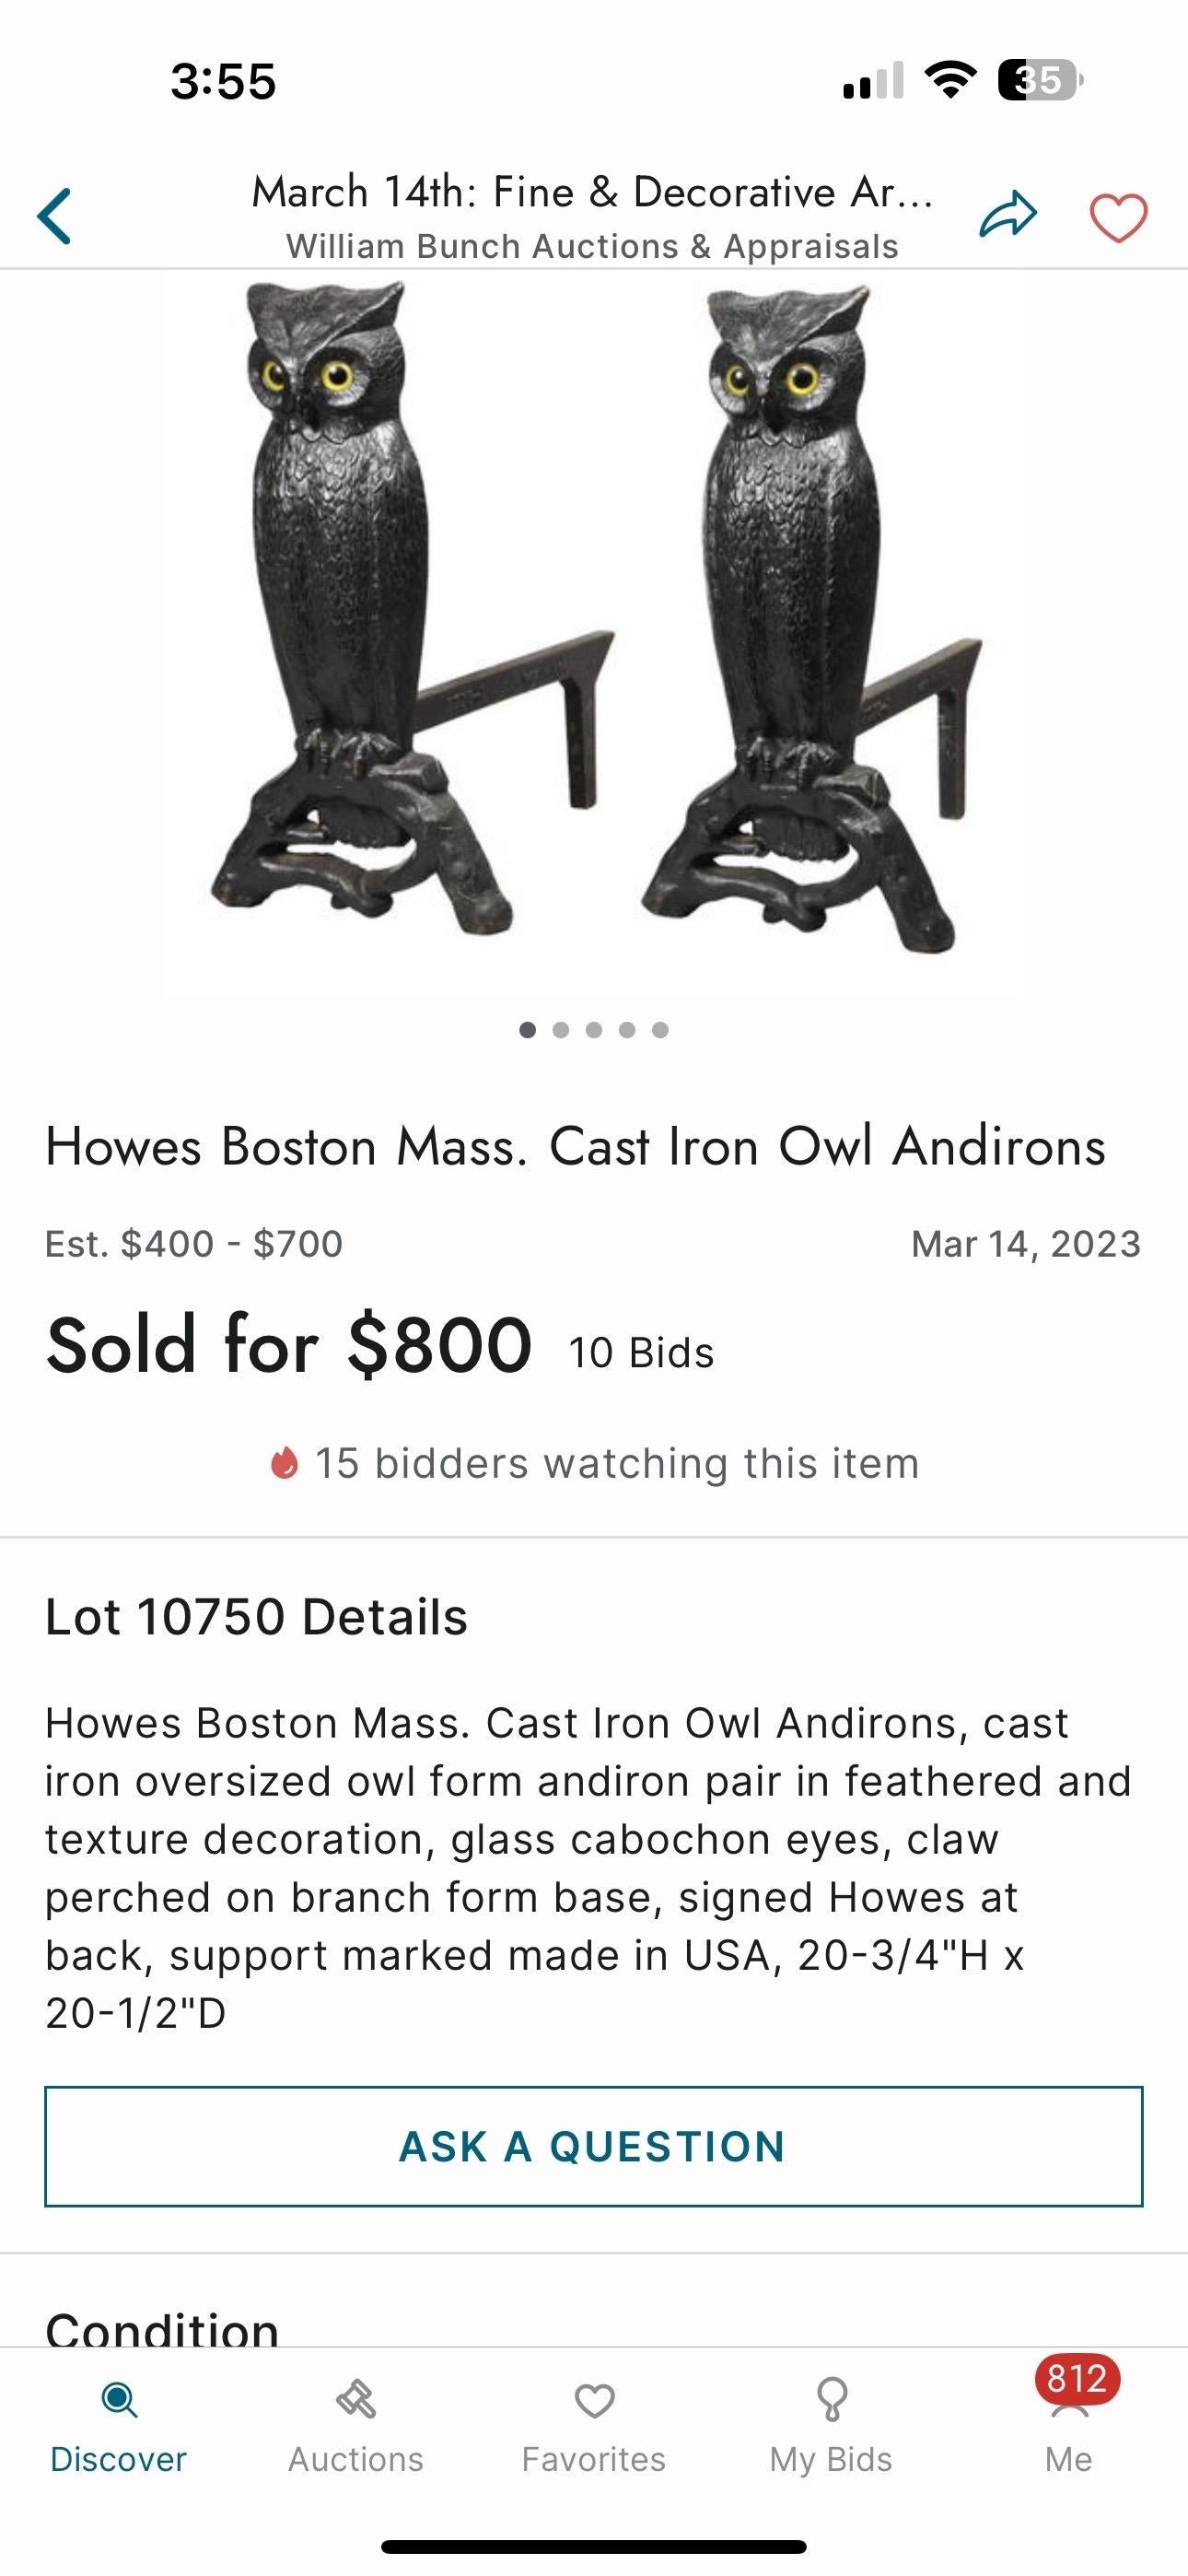This screenshot has height=2576, width=1188.
Task: Select the fourth image carousel dot
Action: [627, 1030]
